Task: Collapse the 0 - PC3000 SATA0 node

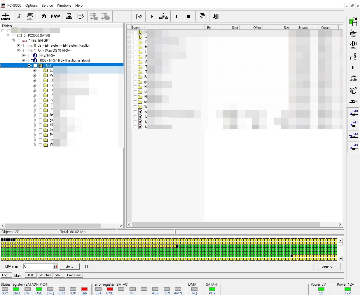Action: (x=8, y=36)
